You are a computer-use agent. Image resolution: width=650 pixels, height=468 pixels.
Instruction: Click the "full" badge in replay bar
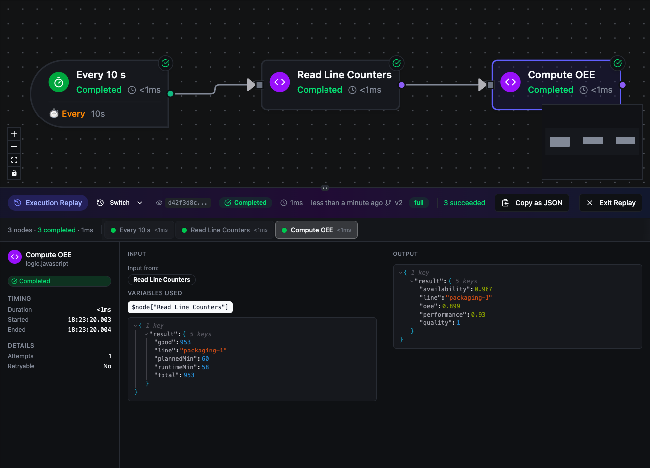(x=419, y=203)
